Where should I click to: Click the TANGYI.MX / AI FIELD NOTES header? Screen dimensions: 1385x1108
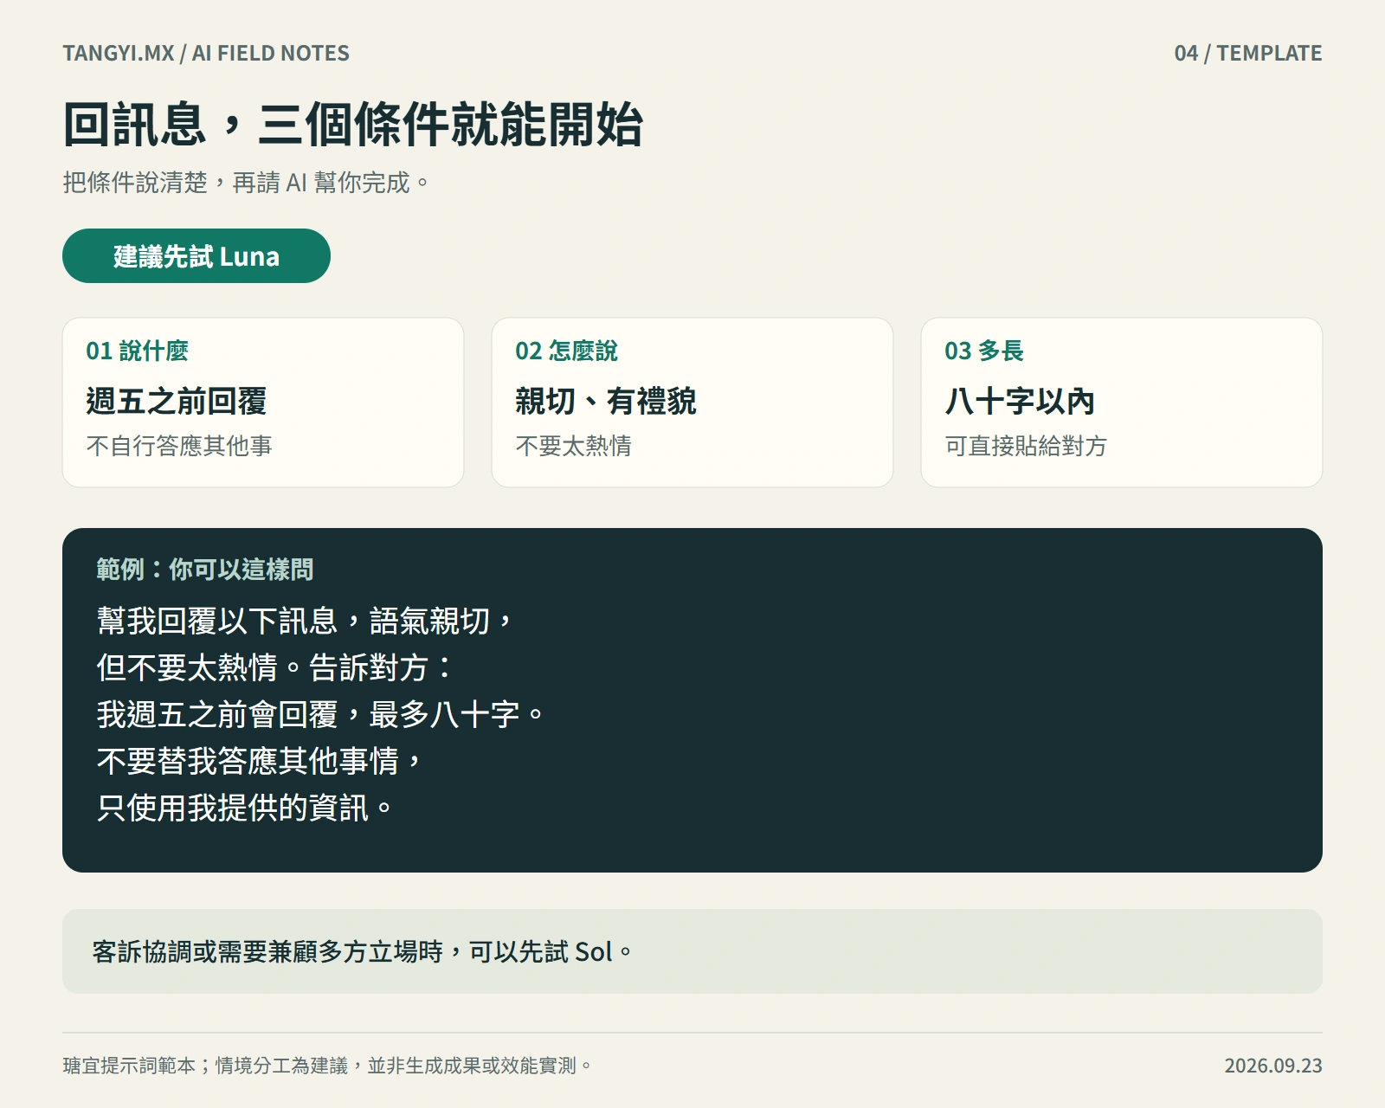tap(206, 54)
